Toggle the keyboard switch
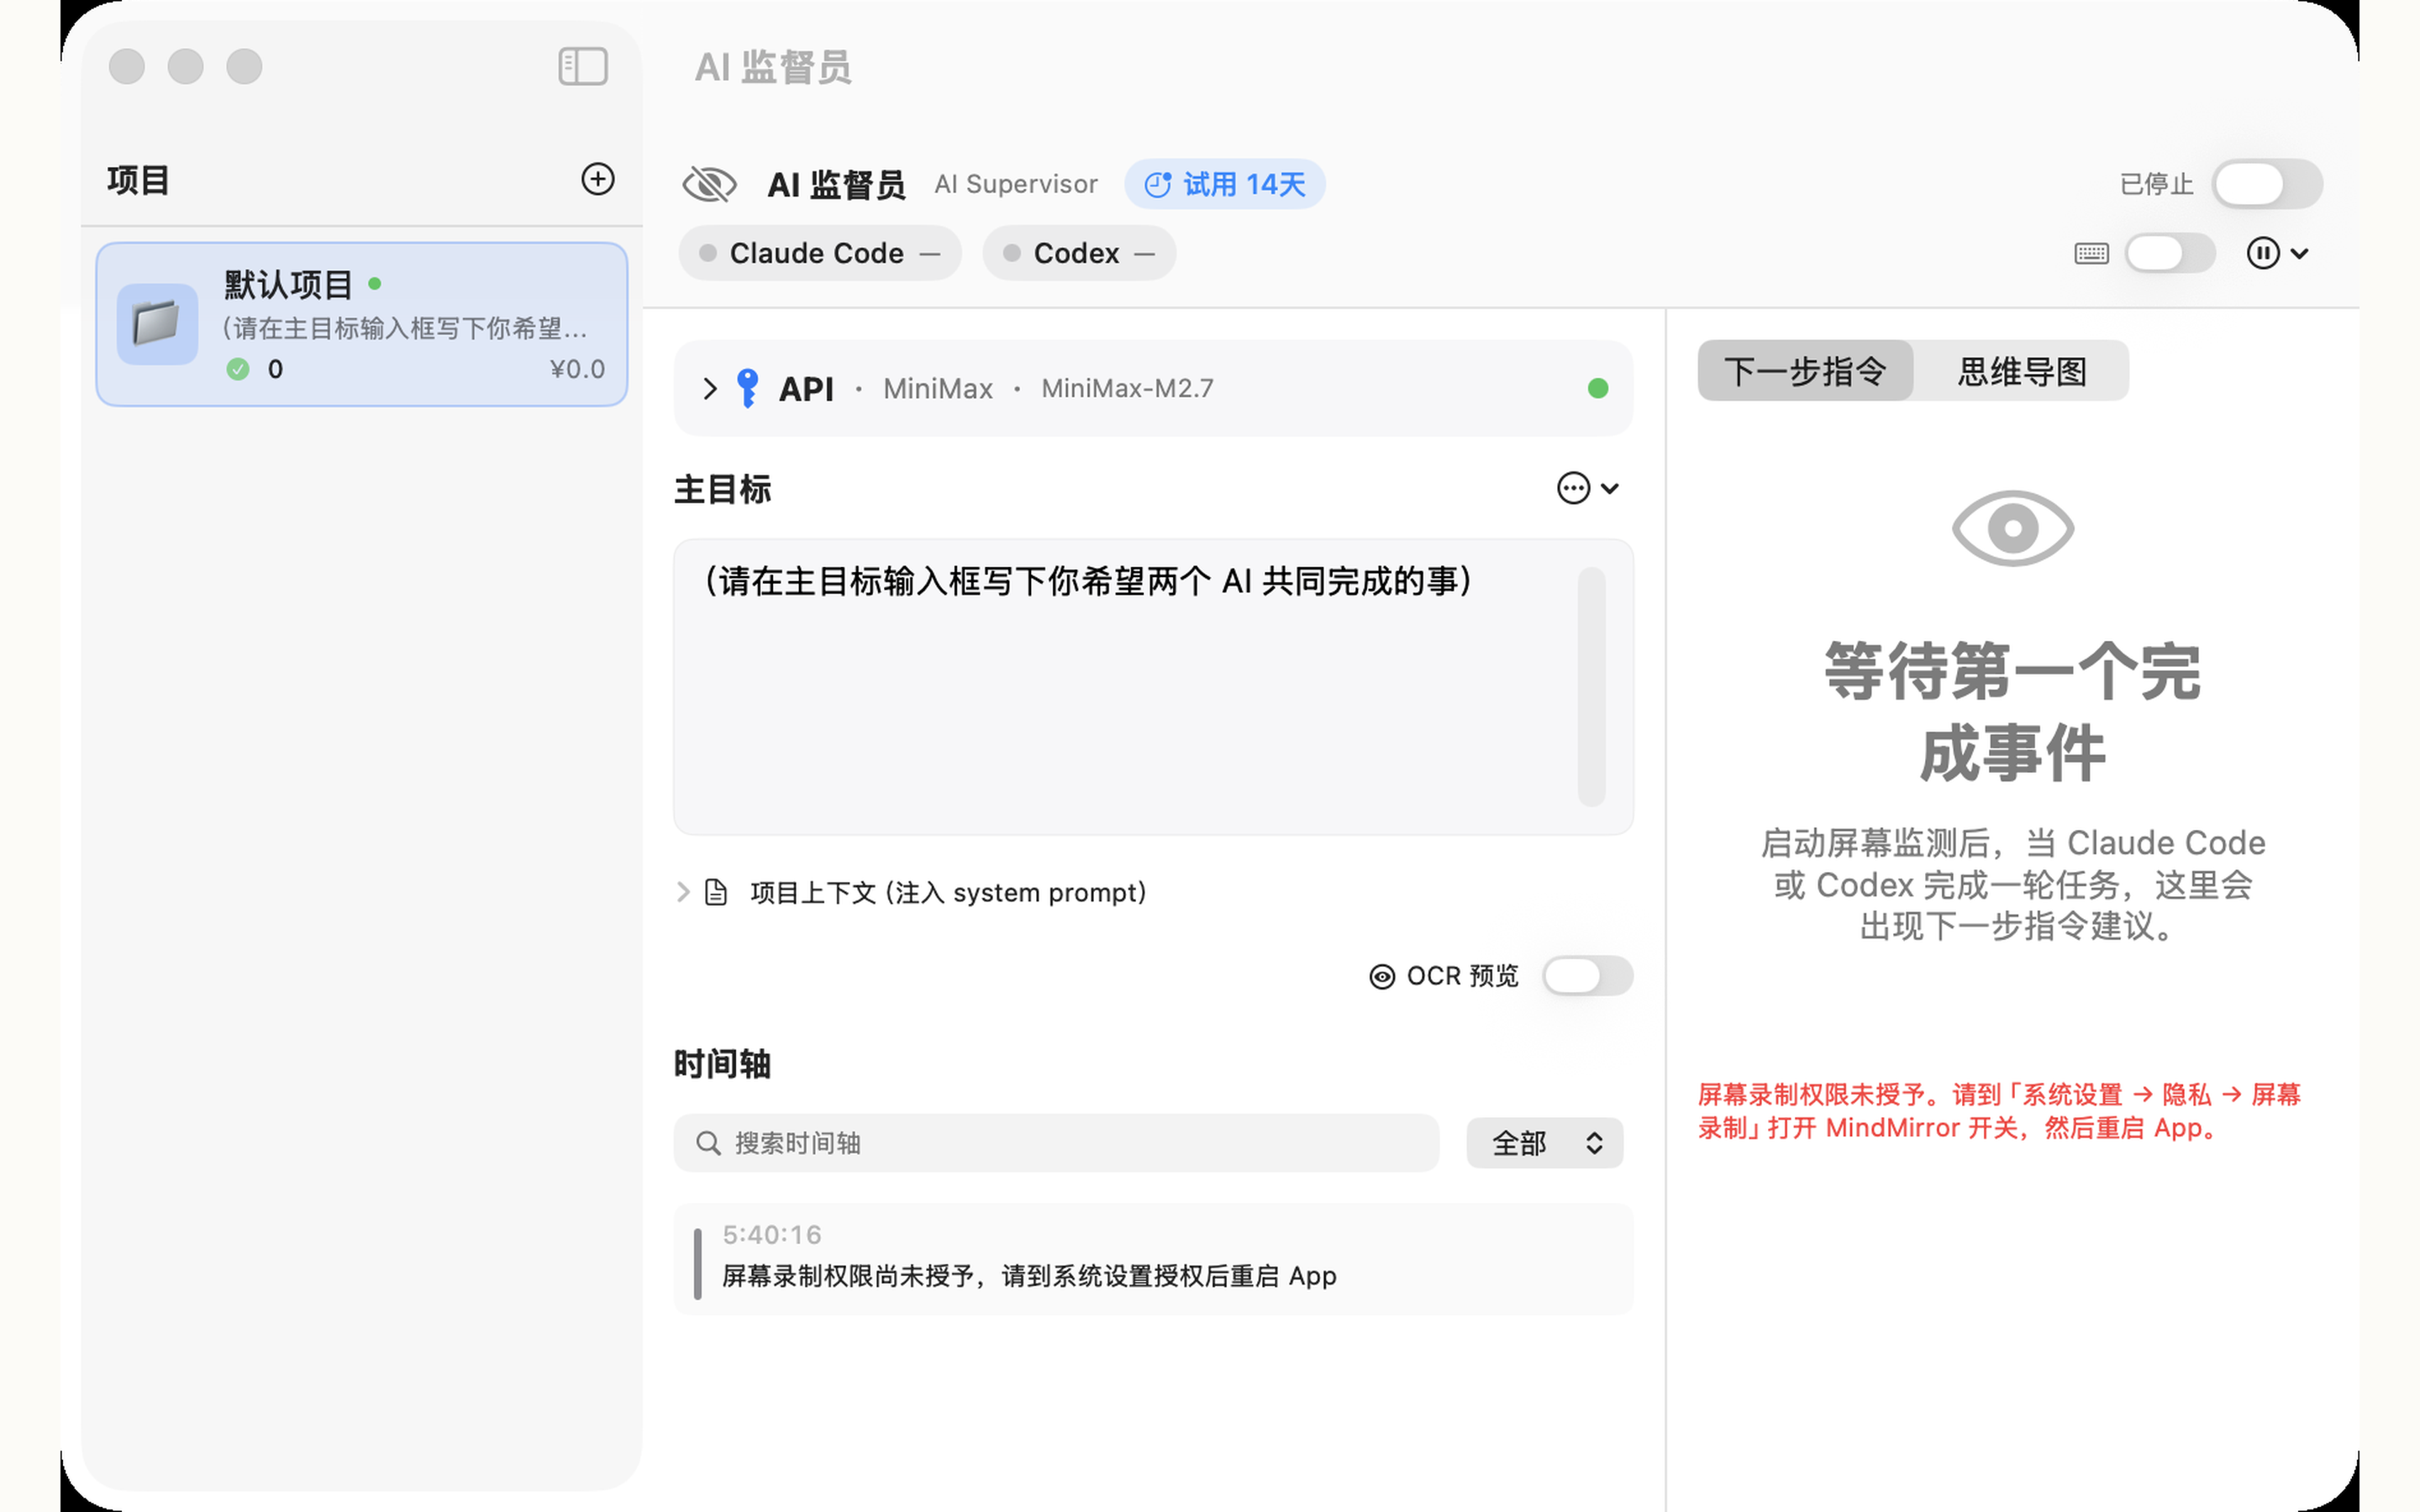 coord(2170,253)
